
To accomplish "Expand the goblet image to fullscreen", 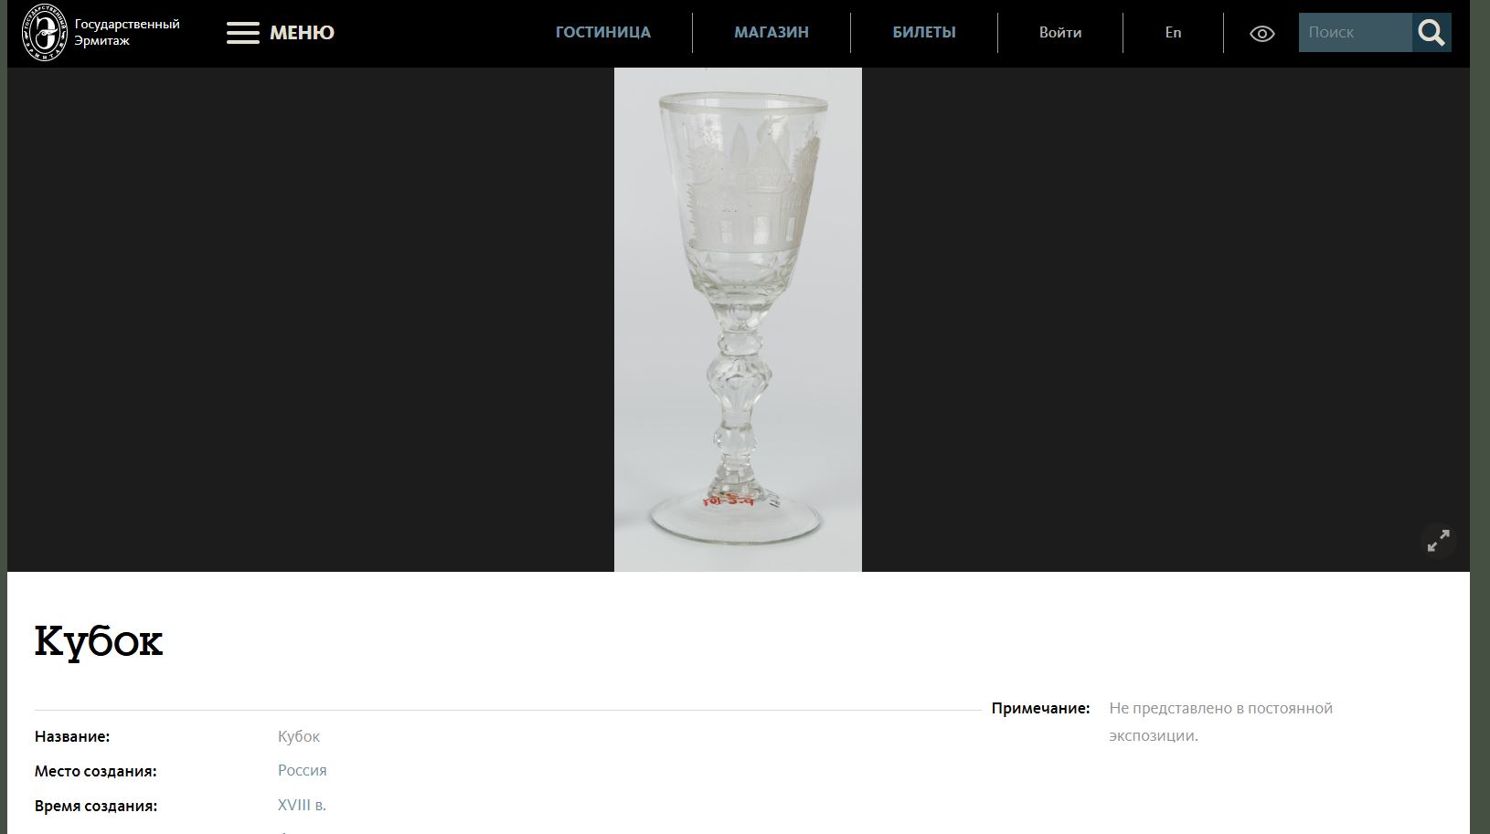I will tap(1438, 541).
